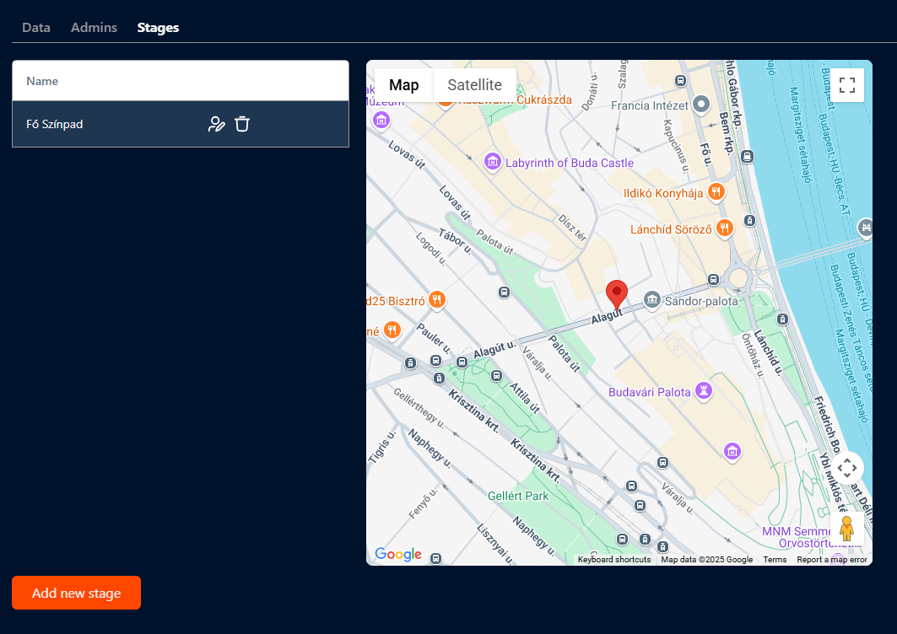897x634 pixels.
Task: Switch to the Data tab
Action: click(x=36, y=28)
